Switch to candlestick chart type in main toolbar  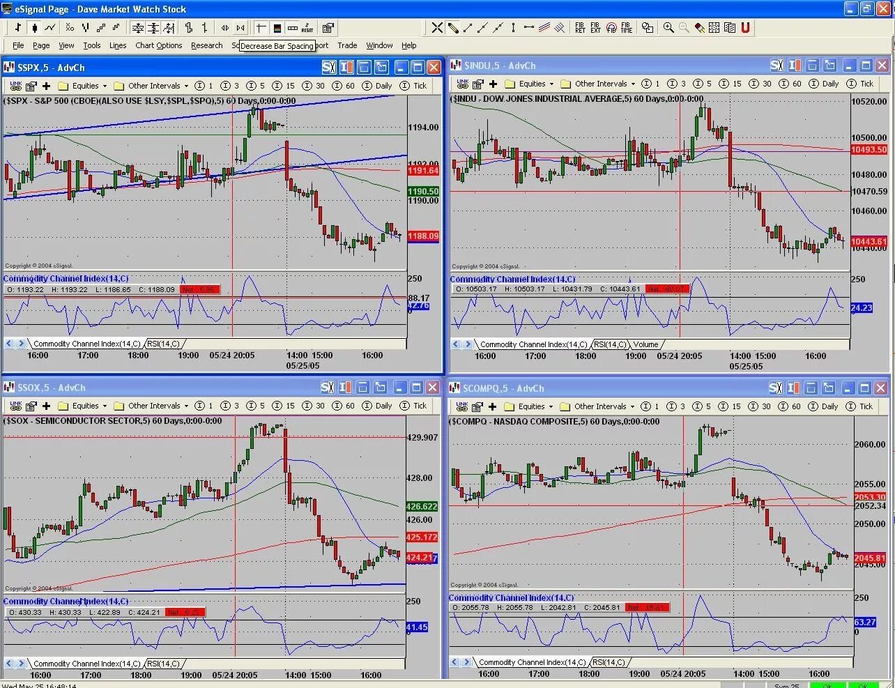tap(34, 28)
